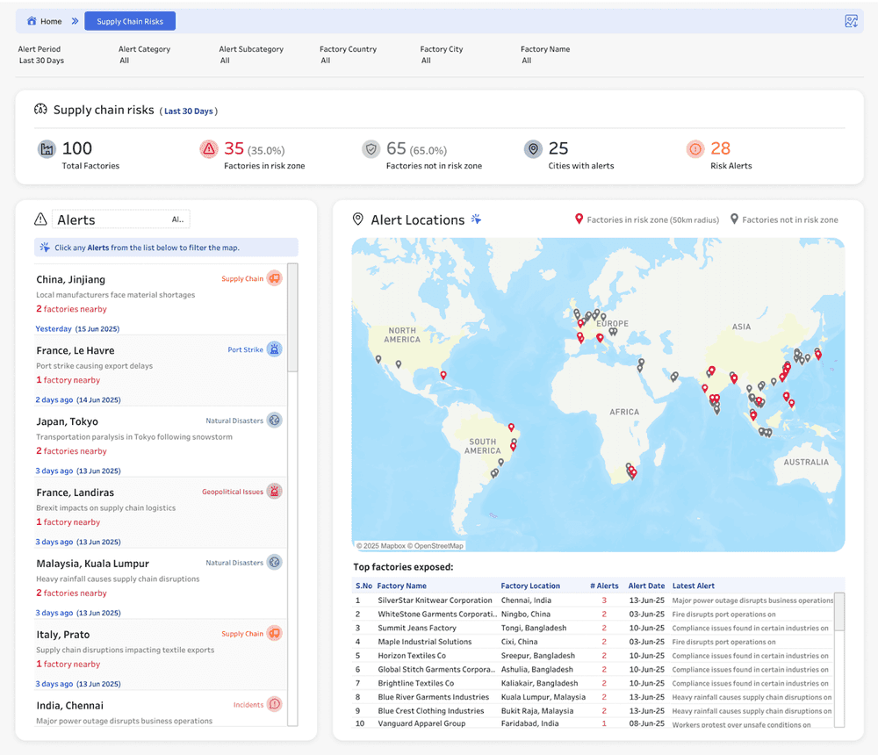Click the Incidents icon on India, Chennai alert
The height and width of the screenshot is (755, 878).
click(x=274, y=704)
